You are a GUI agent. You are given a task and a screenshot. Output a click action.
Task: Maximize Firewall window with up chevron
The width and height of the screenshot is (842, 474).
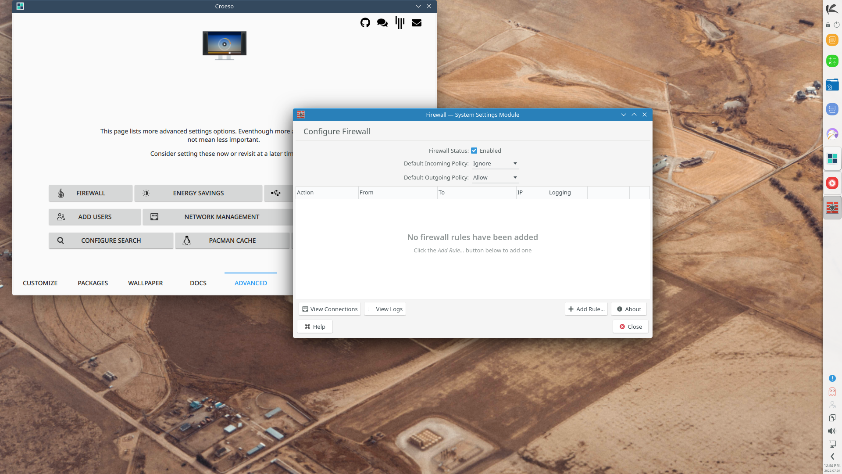634,115
